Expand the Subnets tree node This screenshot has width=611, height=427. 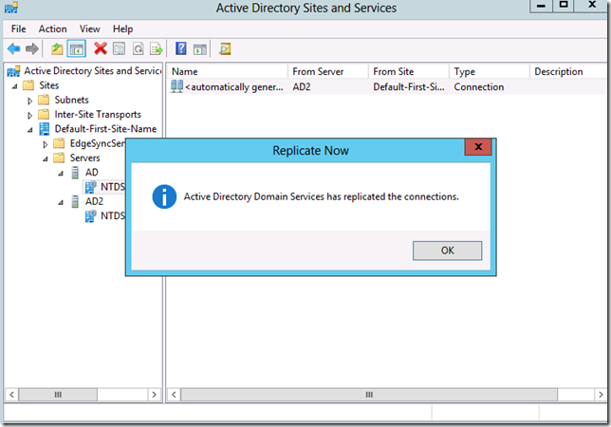click(x=30, y=101)
